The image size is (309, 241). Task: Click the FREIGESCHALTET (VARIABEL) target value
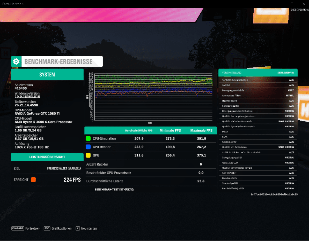pos(64,168)
